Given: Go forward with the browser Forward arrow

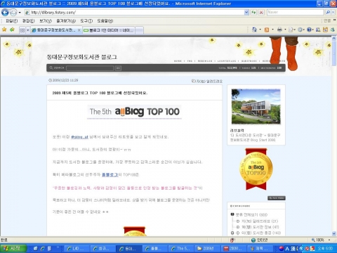Looking at the screenshot, I should click(x=13, y=12).
